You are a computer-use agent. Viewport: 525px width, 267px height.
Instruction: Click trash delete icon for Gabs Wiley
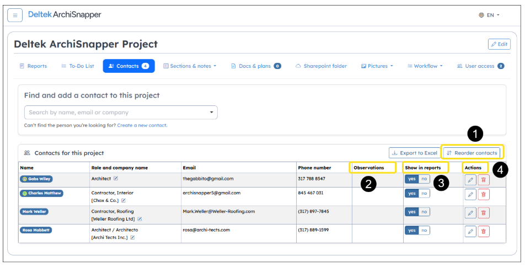click(484, 180)
